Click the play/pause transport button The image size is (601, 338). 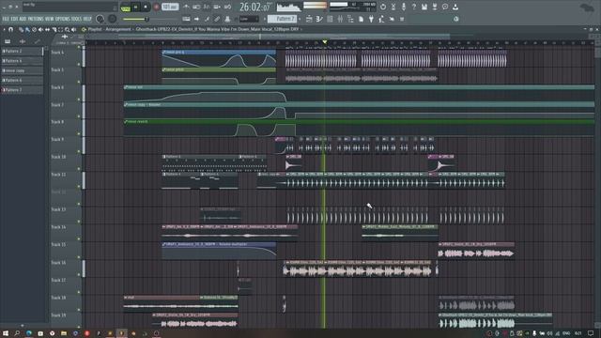click(135, 7)
